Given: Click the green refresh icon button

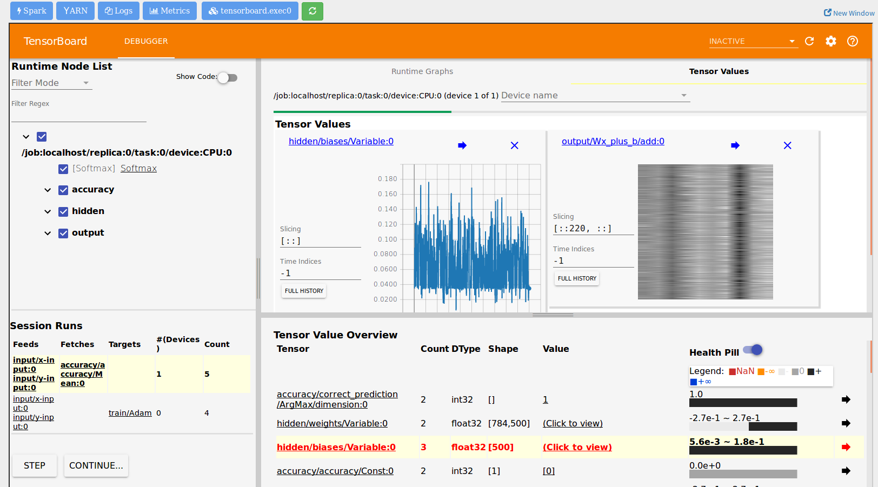Looking at the screenshot, I should pos(312,11).
